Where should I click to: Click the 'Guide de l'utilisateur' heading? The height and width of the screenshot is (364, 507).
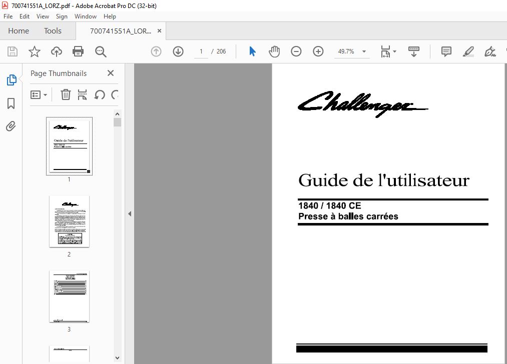384,180
